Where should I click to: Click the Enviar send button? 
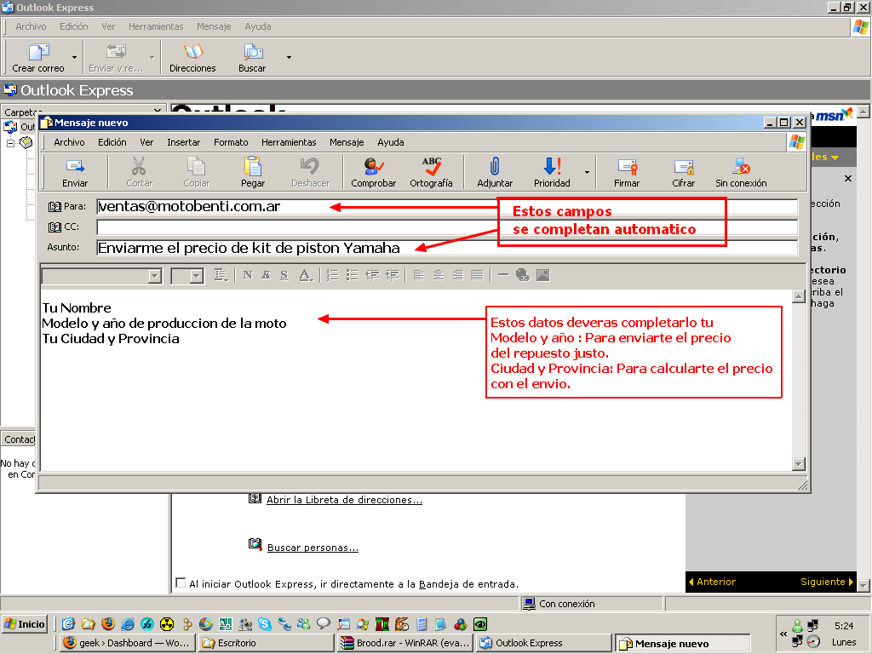(75, 172)
